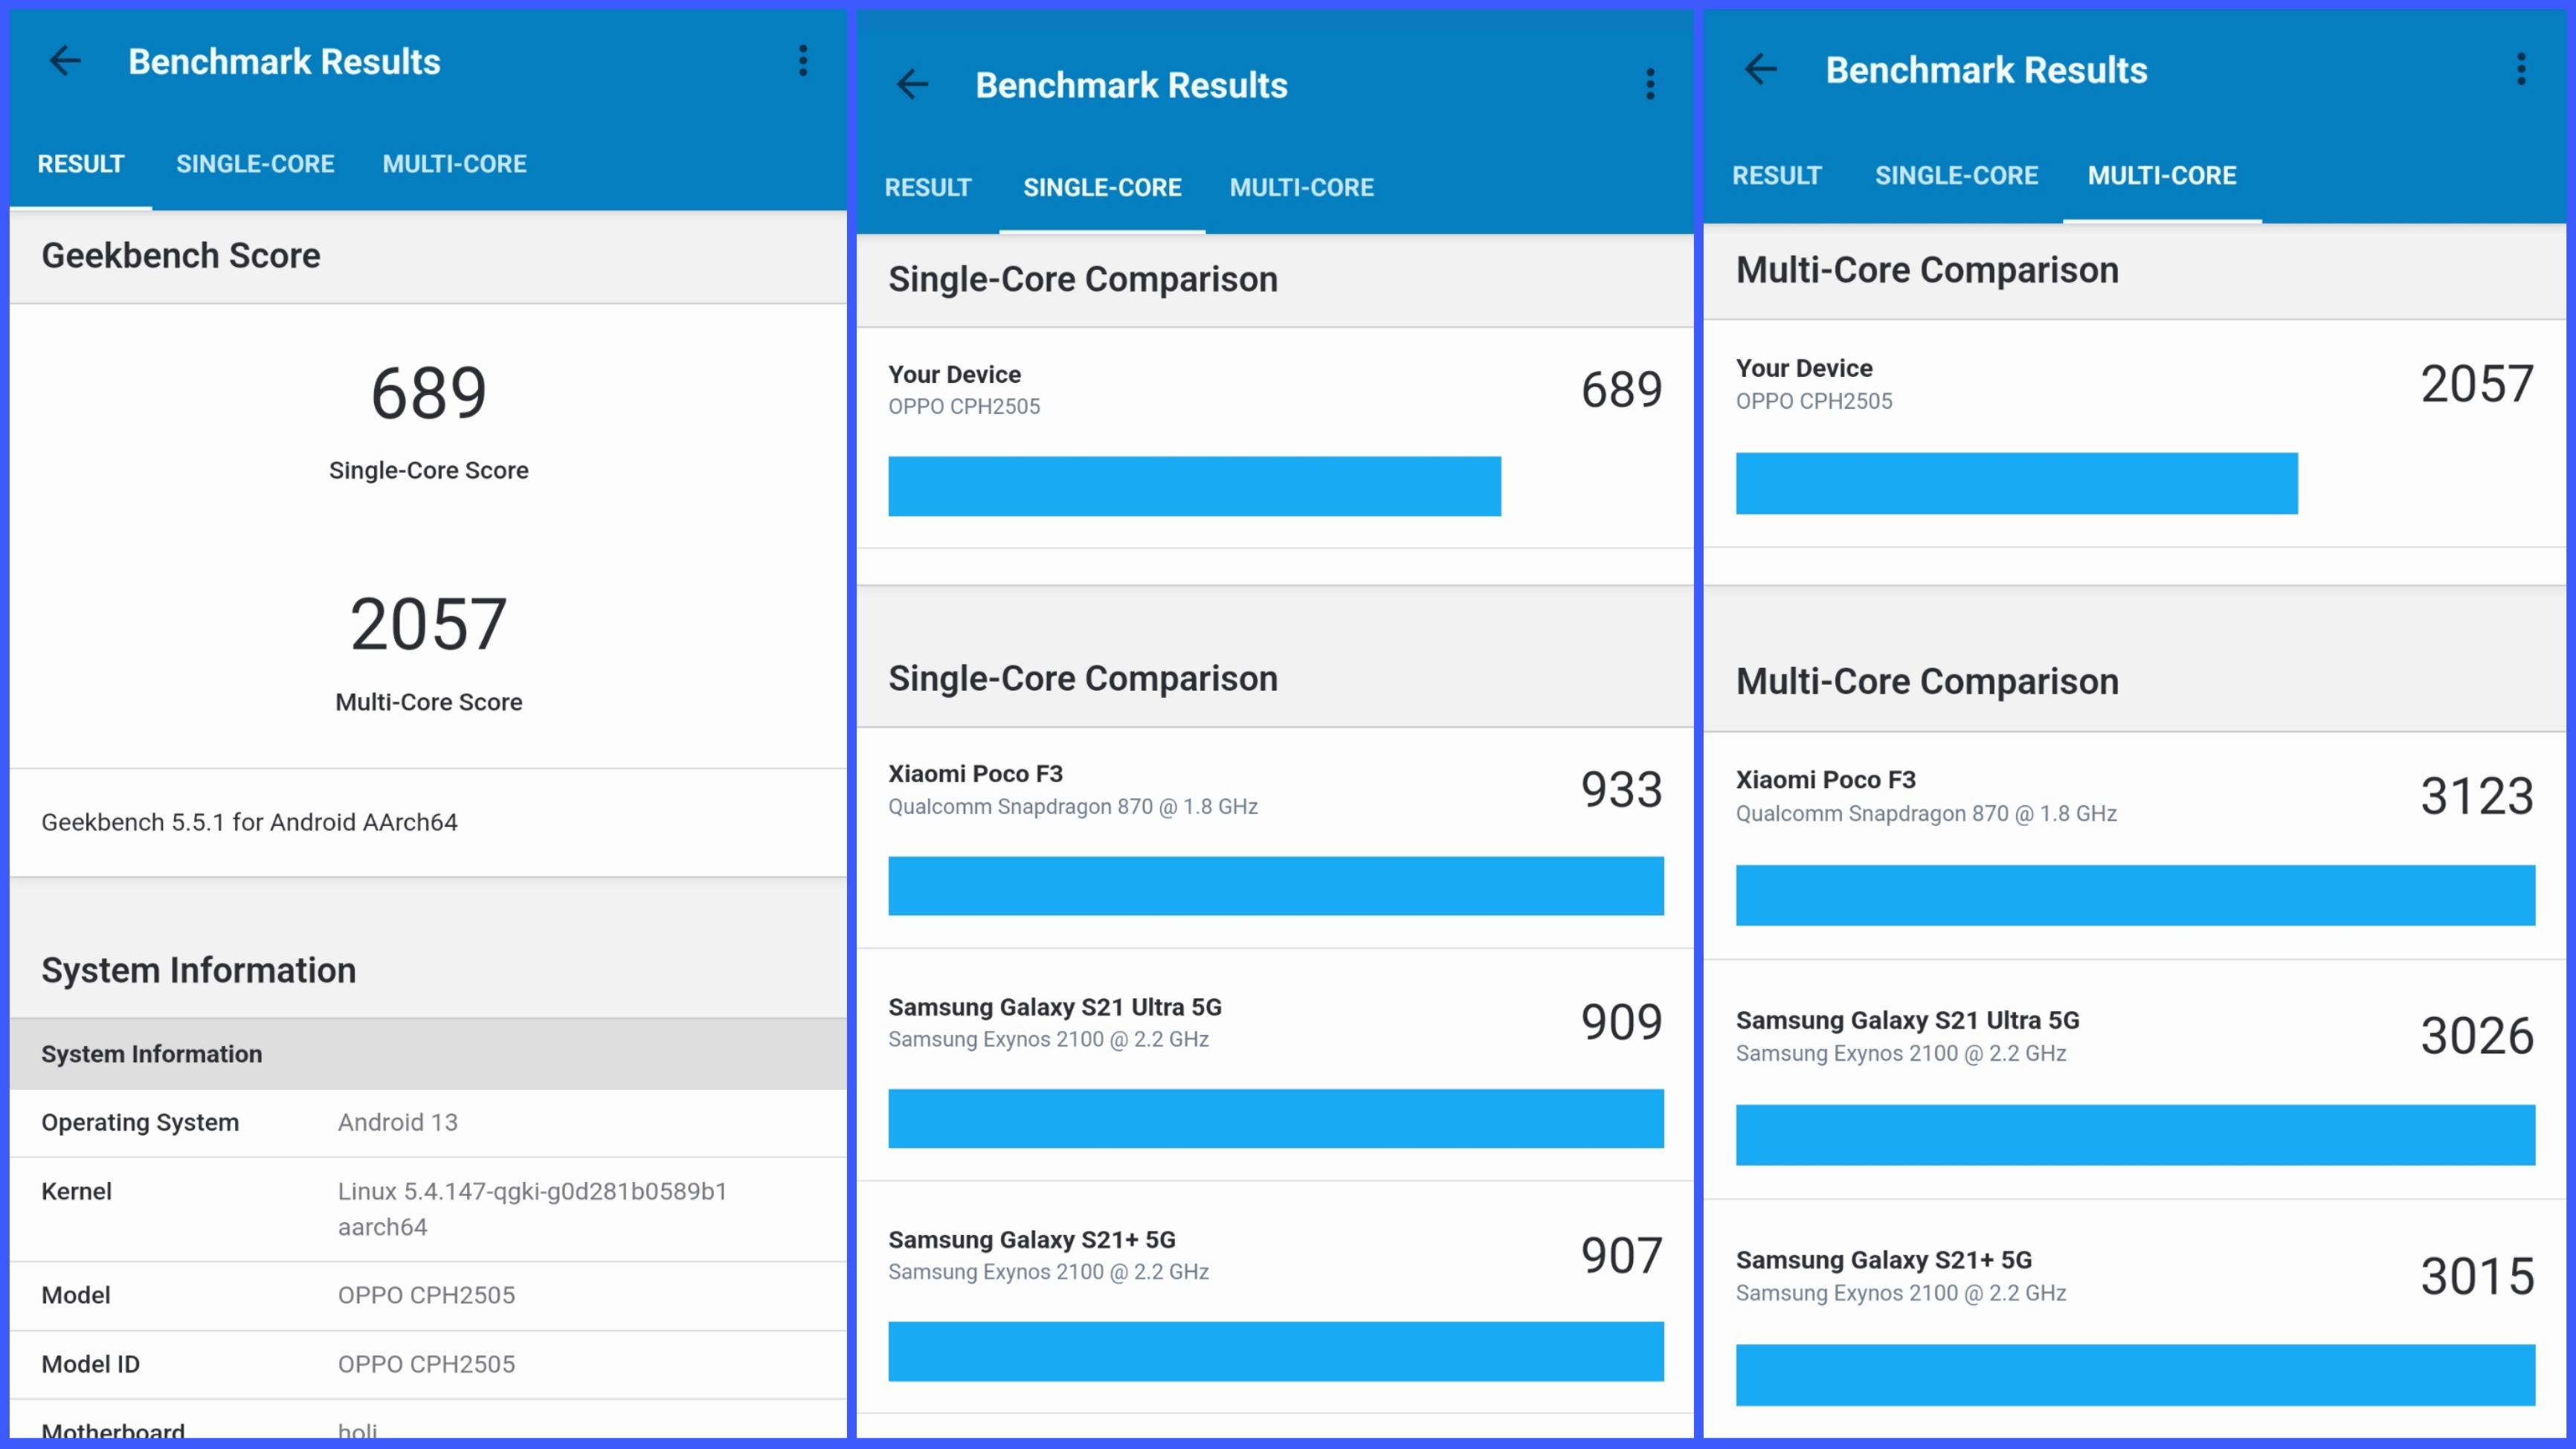Click Qualcomm Snapdragon 870 subtitle in Single-Core list

point(1073,807)
